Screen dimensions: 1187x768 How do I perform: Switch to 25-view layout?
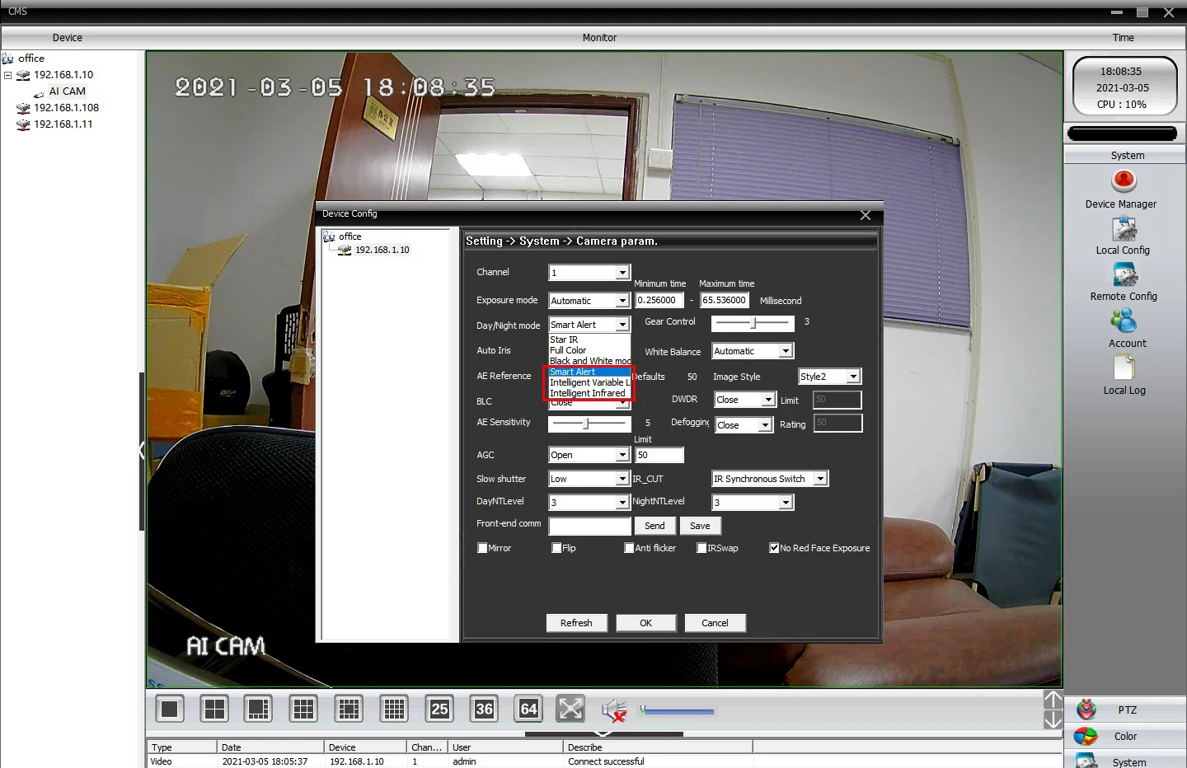439,709
